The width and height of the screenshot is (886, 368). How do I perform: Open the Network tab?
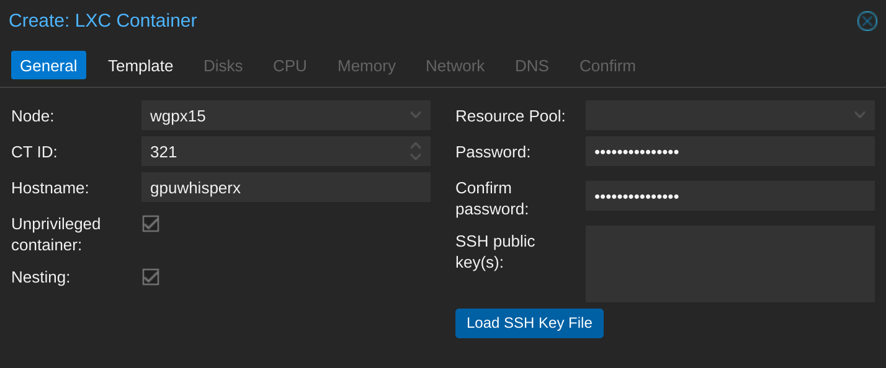(455, 66)
